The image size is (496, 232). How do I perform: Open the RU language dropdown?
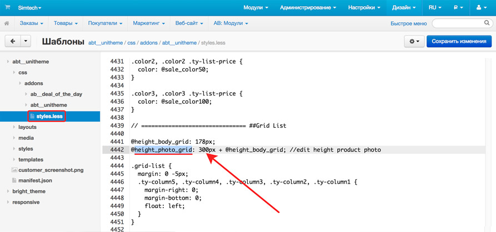click(x=435, y=8)
